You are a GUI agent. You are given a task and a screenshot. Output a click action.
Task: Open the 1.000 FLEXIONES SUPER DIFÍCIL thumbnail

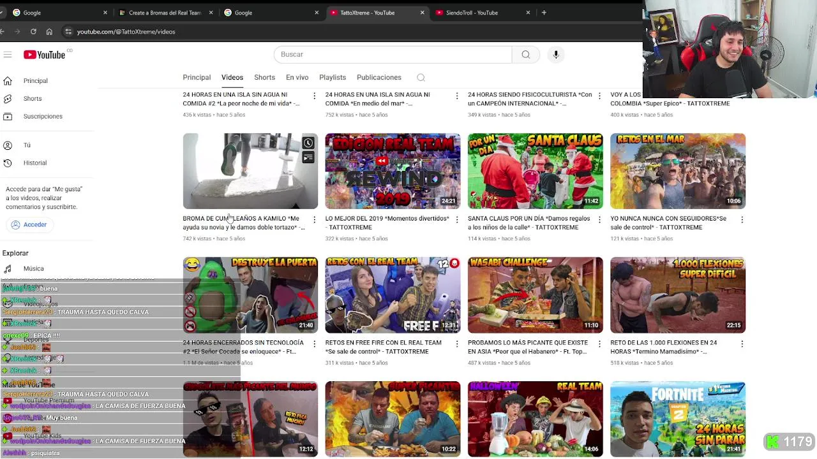tap(678, 295)
